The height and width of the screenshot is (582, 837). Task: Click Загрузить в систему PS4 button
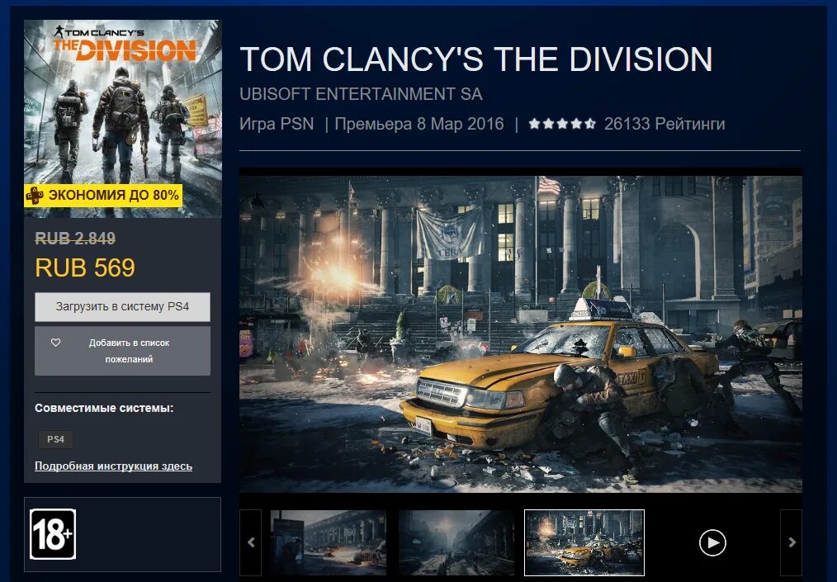pos(122,307)
